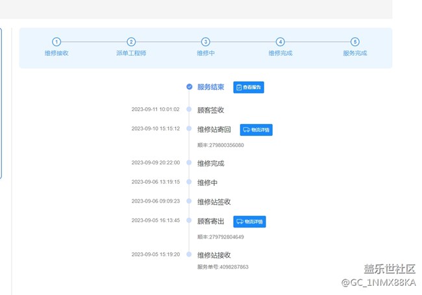Open the 查看报告 report button
The height and width of the screenshot is (295, 422).
[249, 87]
